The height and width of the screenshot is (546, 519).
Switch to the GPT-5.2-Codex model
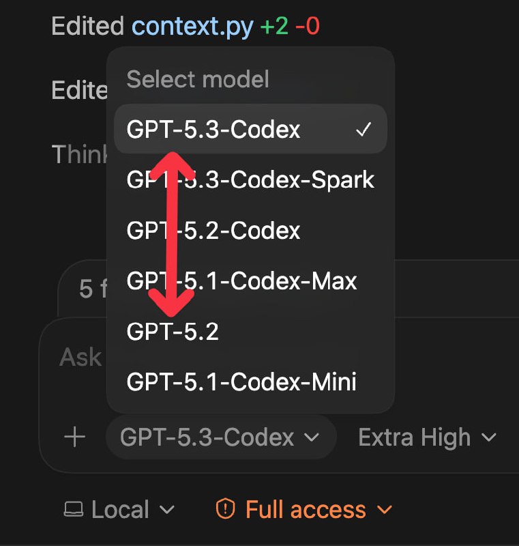(211, 230)
